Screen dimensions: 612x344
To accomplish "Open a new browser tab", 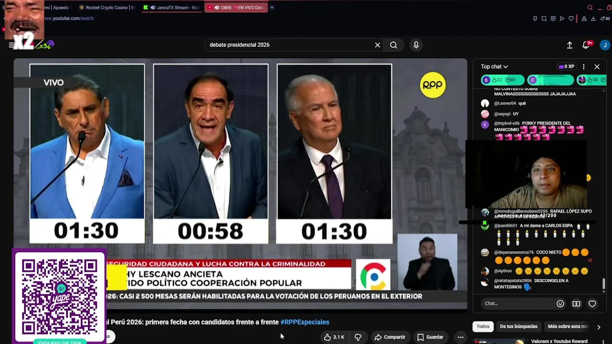I will pos(272,7).
